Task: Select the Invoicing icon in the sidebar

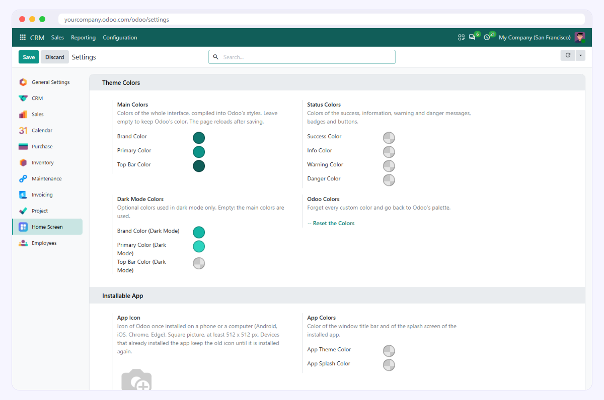Action: [x=23, y=195]
